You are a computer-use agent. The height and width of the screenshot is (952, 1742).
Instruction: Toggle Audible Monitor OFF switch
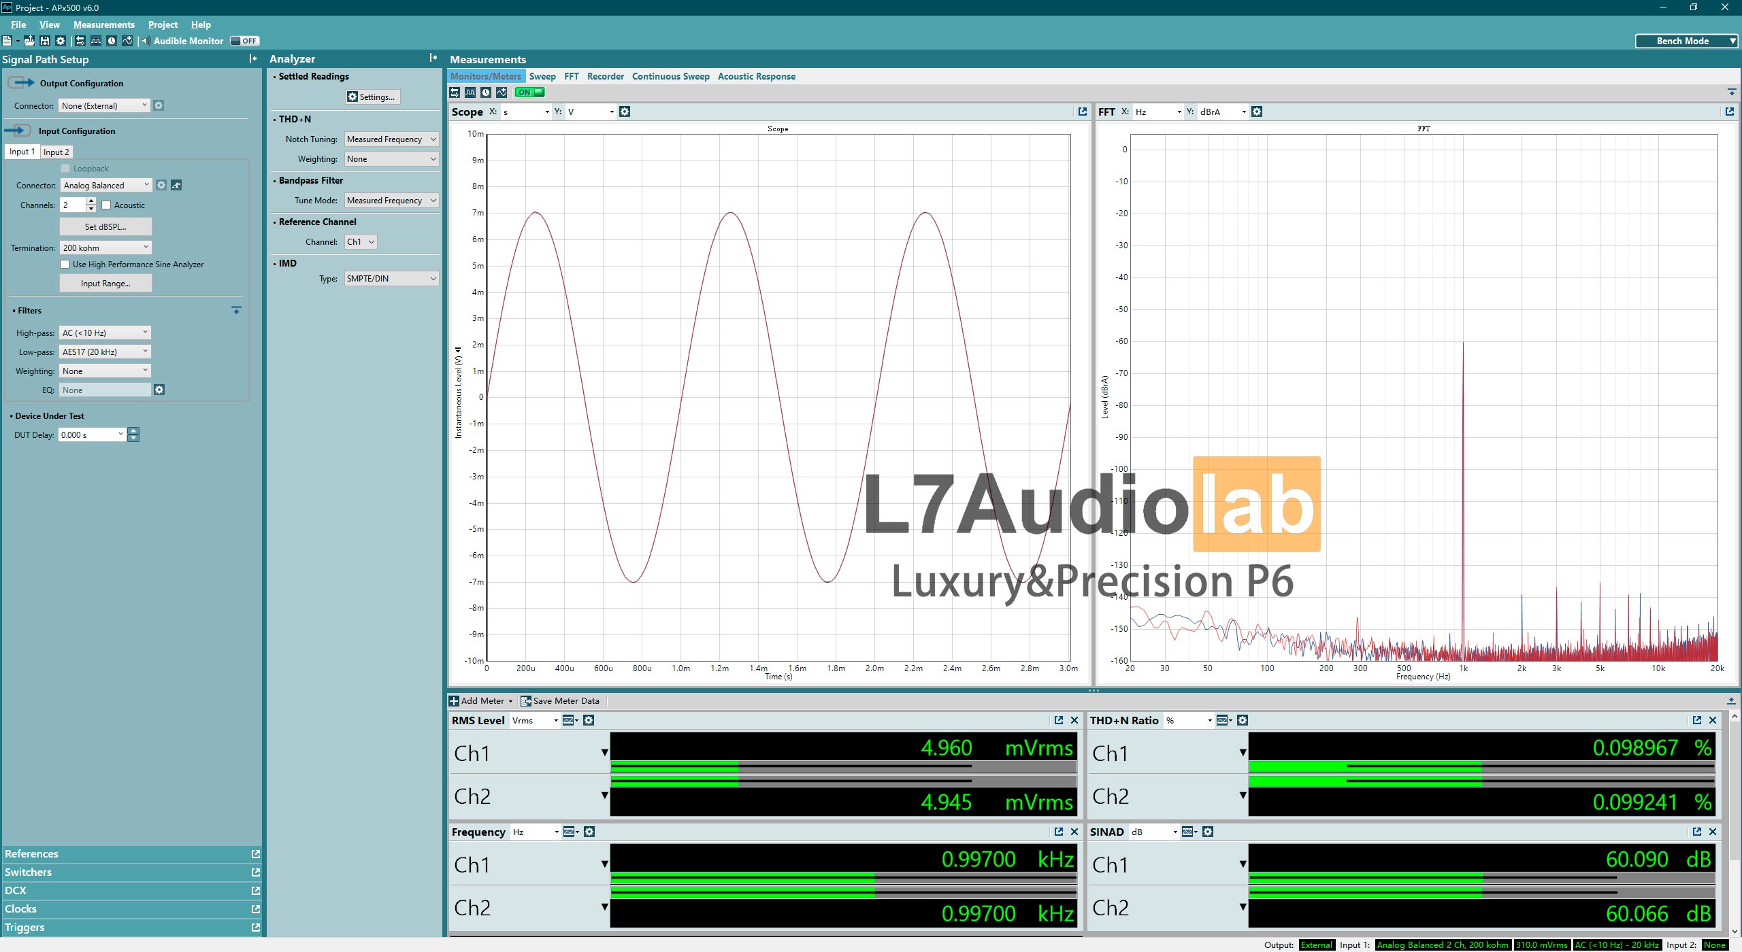pos(244,41)
